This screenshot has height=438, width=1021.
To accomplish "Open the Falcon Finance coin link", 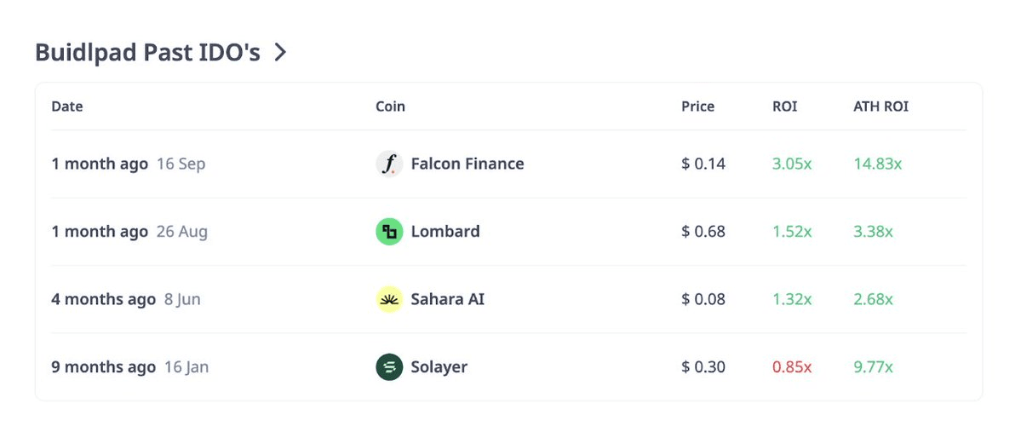I will pos(467,164).
